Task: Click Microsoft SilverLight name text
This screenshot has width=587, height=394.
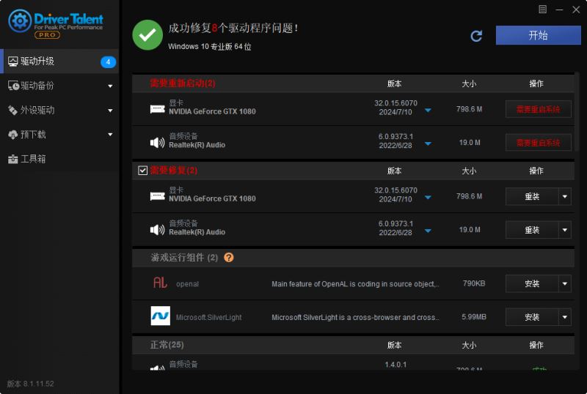Action: pyautogui.click(x=208, y=317)
